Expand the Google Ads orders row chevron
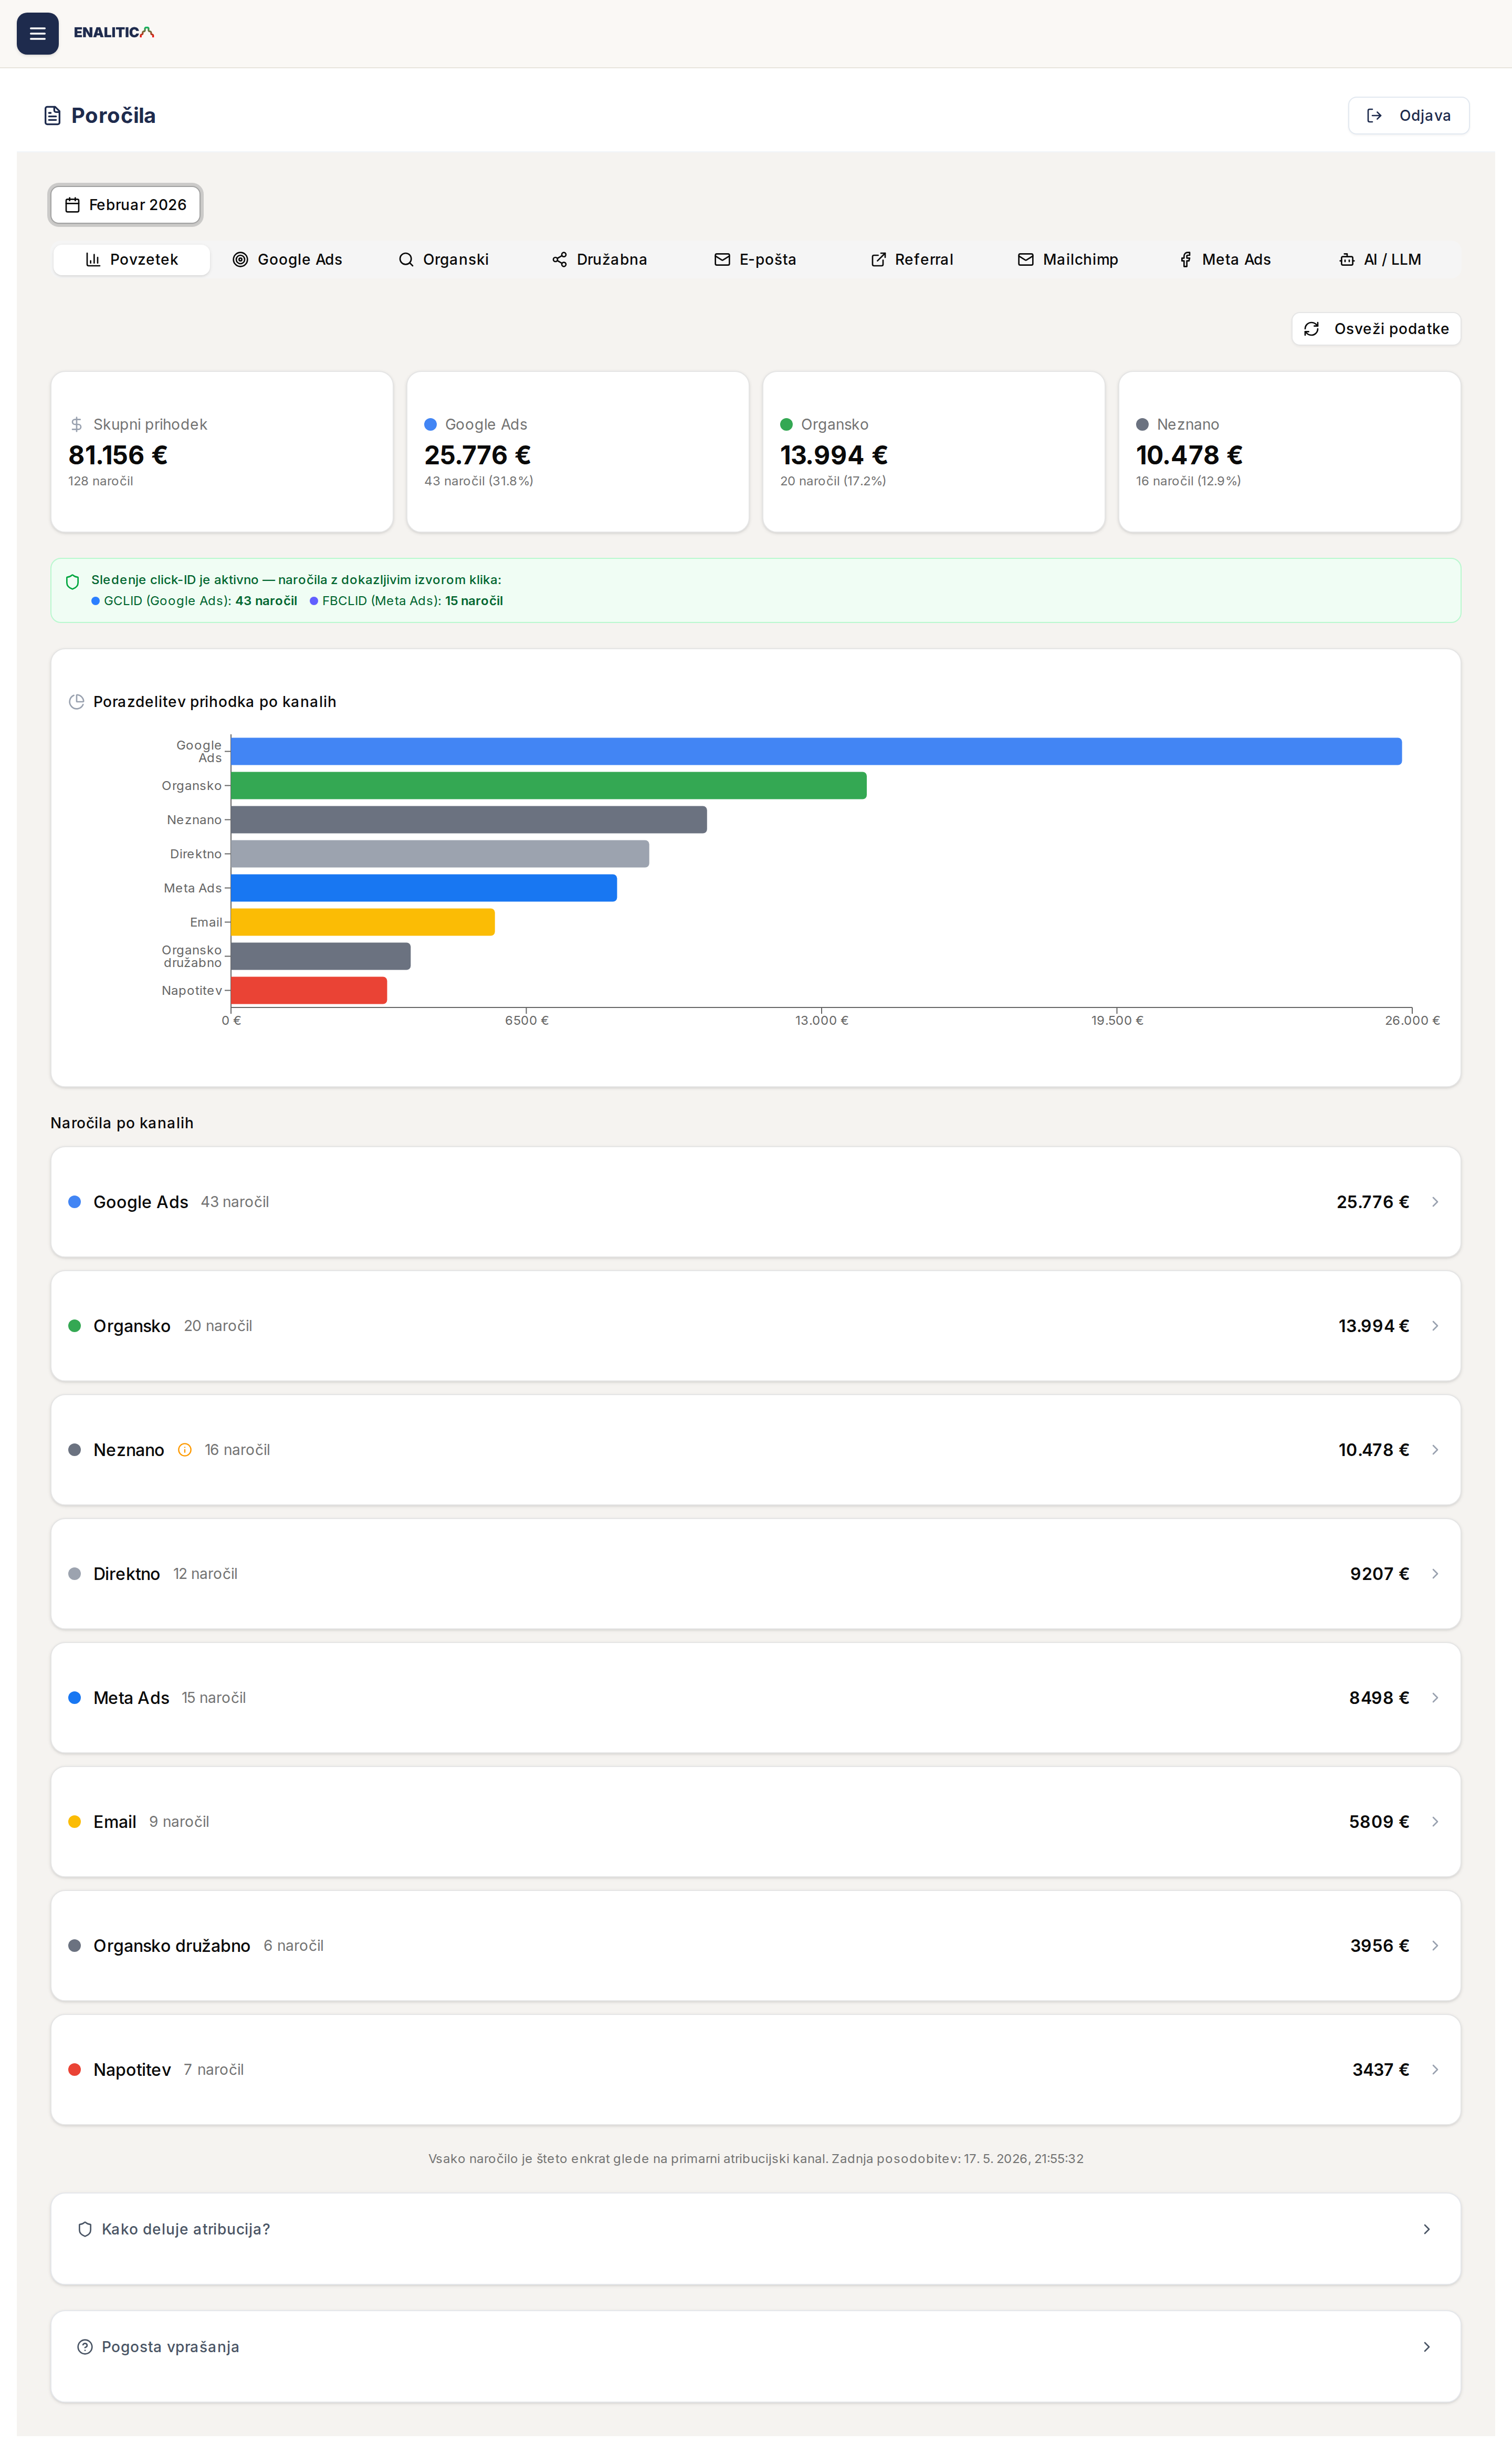The width and height of the screenshot is (1512, 2453). coord(1435,1201)
